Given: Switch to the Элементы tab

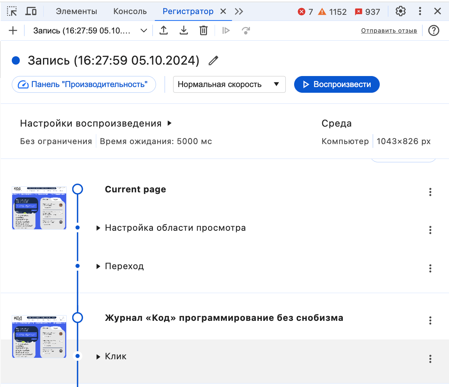Looking at the screenshot, I should pos(76,11).
